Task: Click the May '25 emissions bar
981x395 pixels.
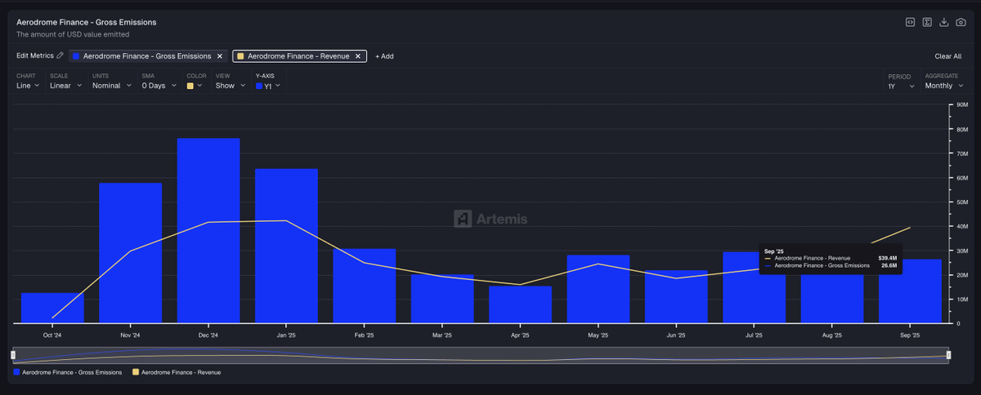Action: point(598,290)
